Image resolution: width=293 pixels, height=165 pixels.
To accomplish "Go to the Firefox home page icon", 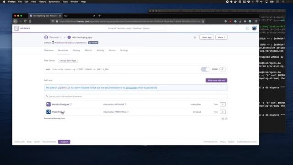I will tap(30, 22).
